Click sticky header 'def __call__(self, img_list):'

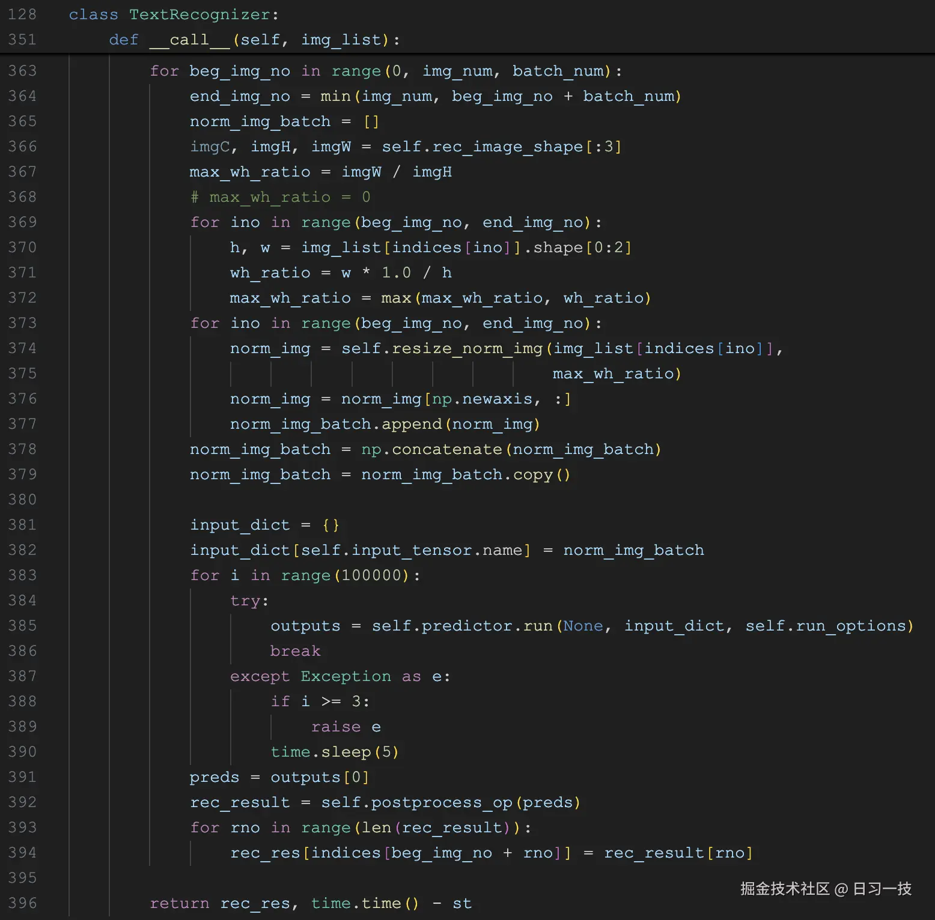pos(255,40)
